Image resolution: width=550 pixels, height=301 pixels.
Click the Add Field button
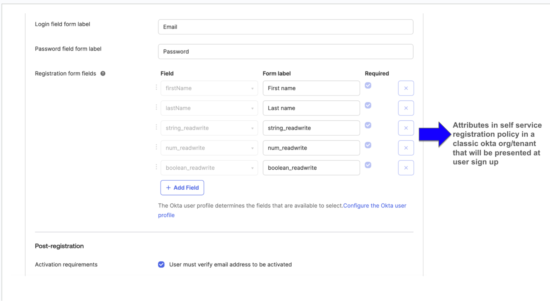pos(182,188)
